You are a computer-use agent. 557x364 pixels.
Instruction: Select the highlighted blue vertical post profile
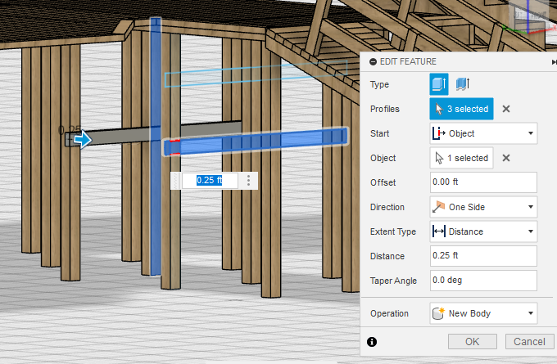(x=156, y=146)
